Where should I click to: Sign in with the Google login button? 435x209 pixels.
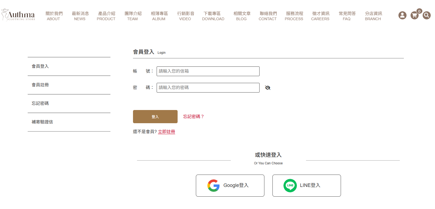[230, 186]
